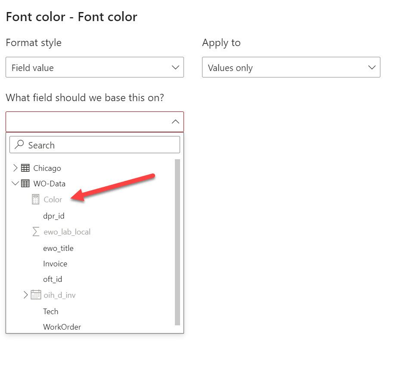Expand the oih_d_inv date hierarchy
This screenshot has width=417, height=383.
click(x=25, y=295)
